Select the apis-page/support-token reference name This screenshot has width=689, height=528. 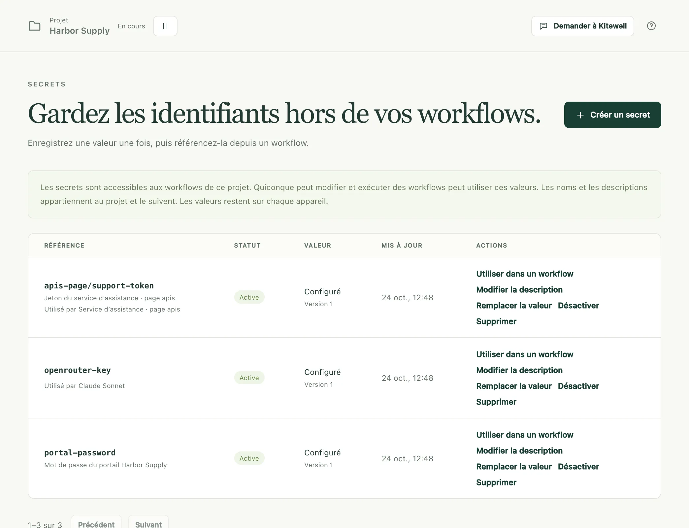click(x=99, y=286)
